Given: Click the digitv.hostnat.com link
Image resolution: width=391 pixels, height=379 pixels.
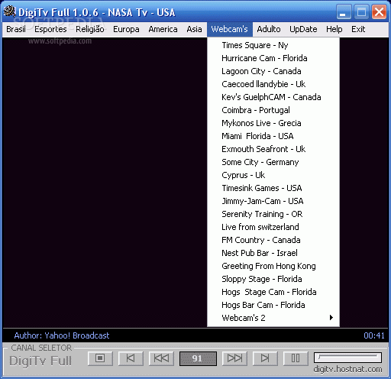Looking at the screenshot, I should click(x=347, y=369).
